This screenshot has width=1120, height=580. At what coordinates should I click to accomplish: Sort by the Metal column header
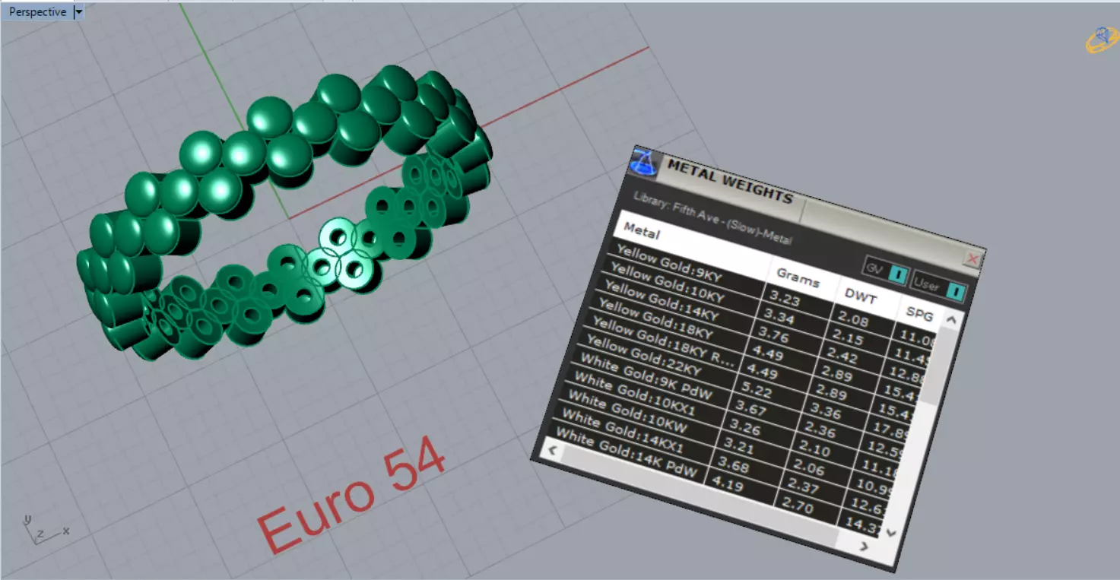[692, 245]
